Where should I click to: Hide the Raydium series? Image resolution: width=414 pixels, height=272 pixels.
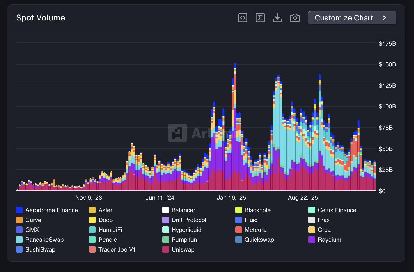pos(325,240)
